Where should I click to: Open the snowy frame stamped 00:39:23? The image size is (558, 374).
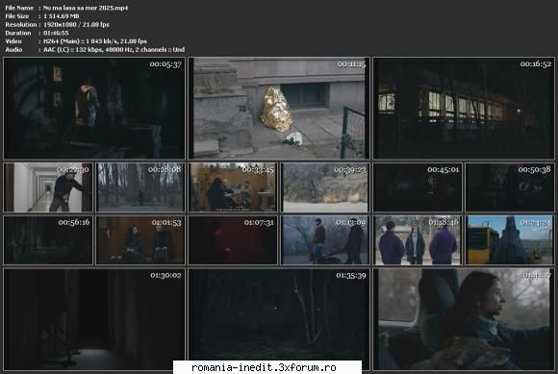(x=325, y=187)
